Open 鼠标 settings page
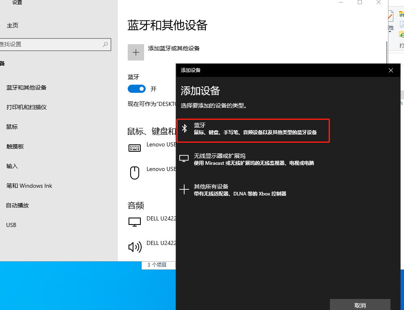Screen dimensions: 404x310 coord(12,127)
